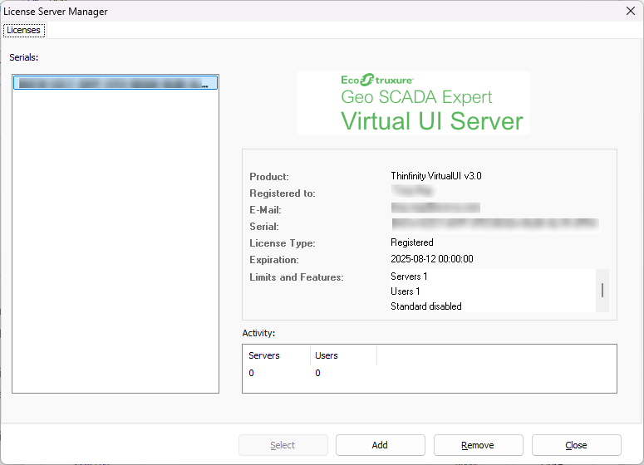Select the highlighted serial in Serials list
644x465 pixels.
[x=115, y=83]
